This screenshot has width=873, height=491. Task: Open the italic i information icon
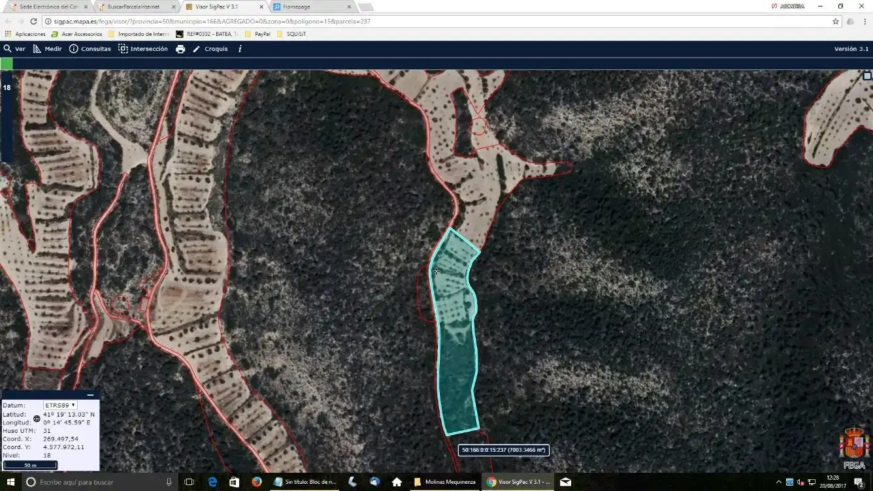coord(240,49)
